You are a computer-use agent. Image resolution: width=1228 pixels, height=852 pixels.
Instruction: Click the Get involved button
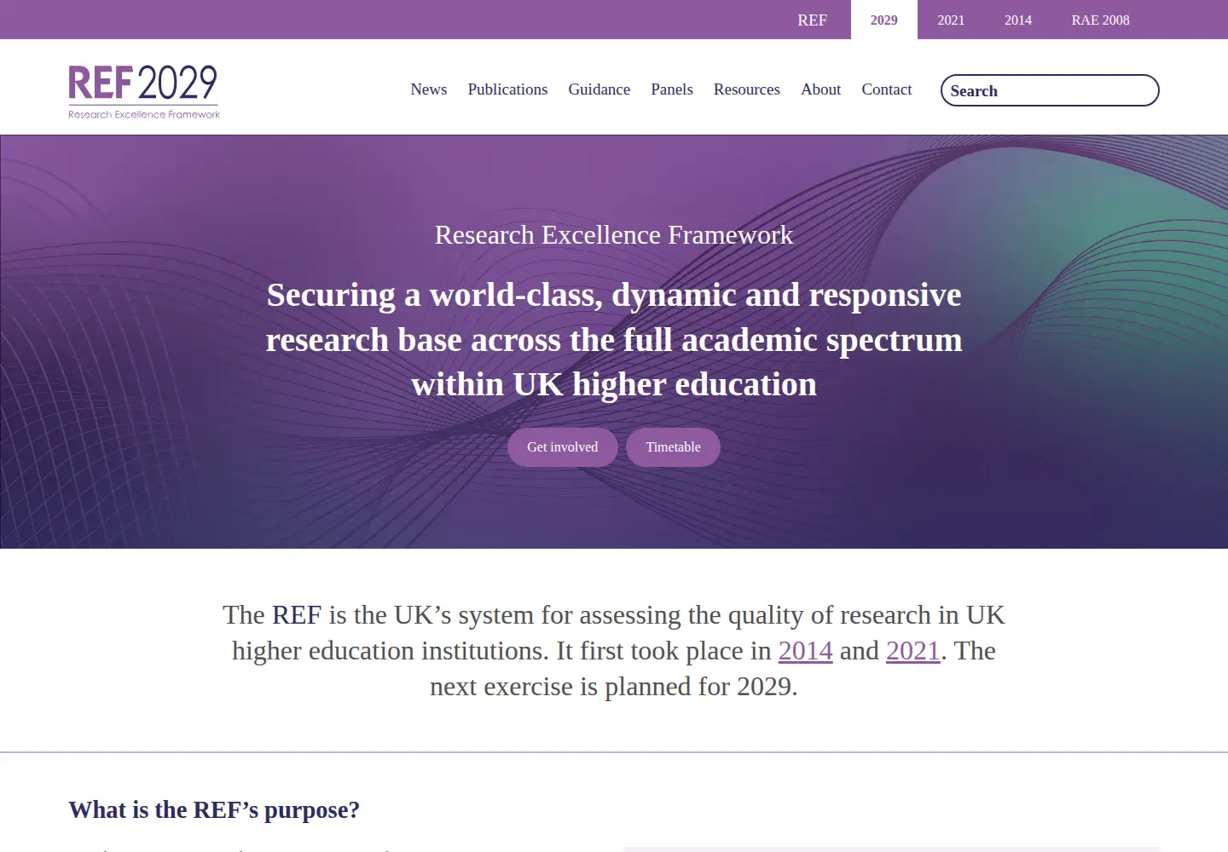pyautogui.click(x=562, y=447)
